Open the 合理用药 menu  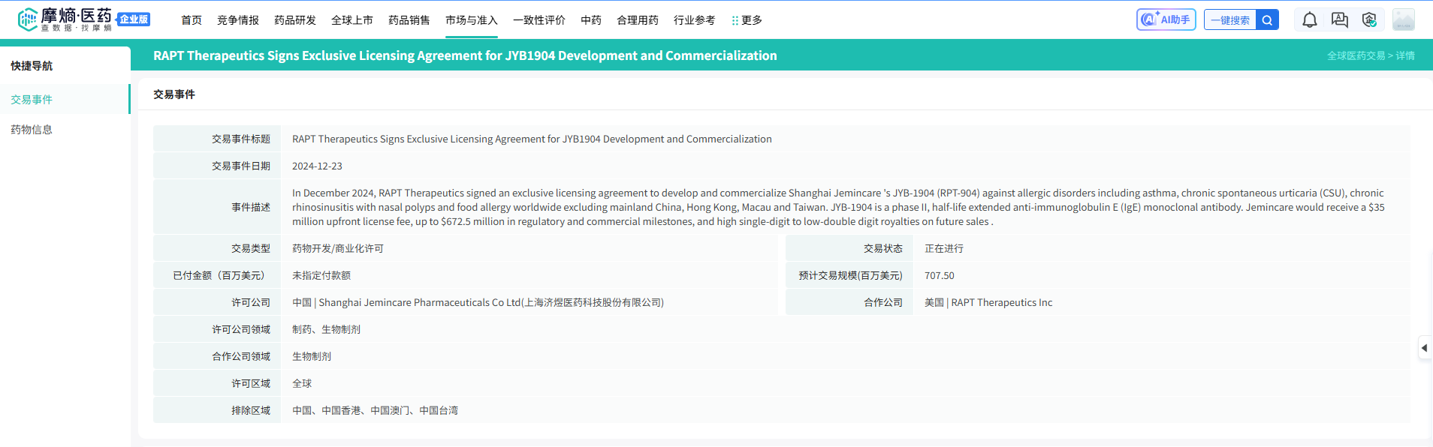[638, 20]
